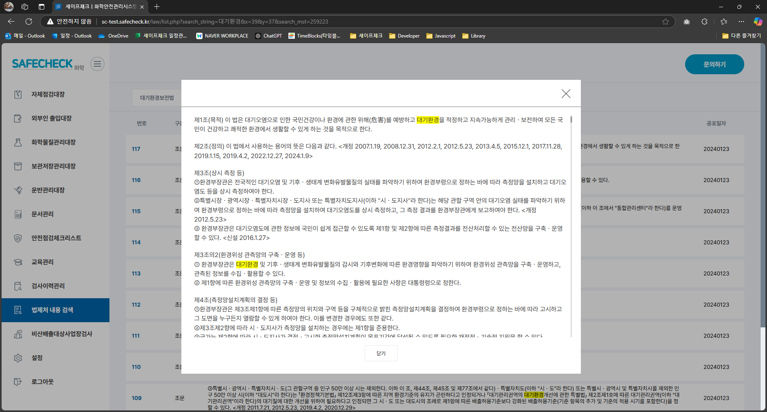This screenshot has height=412, width=767.
Task: Click 20240123 date in row 117
Action: point(716,149)
